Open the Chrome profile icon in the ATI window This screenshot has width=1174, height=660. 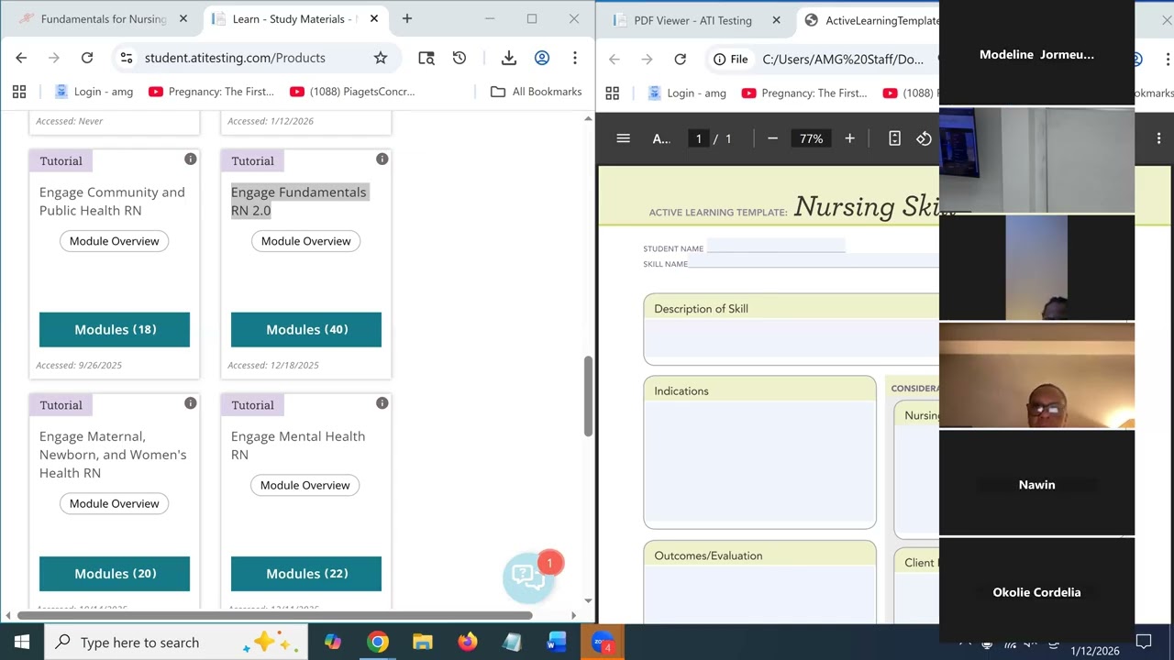point(542,58)
